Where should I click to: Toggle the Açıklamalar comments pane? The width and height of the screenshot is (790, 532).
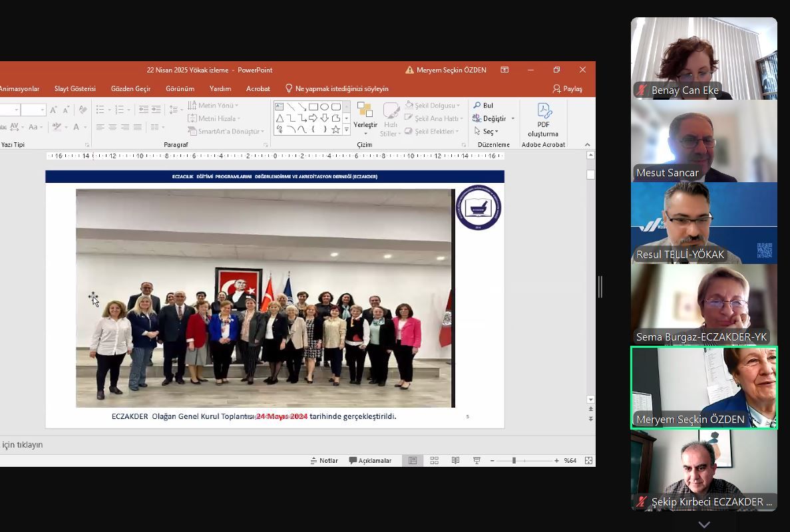tap(370, 460)
